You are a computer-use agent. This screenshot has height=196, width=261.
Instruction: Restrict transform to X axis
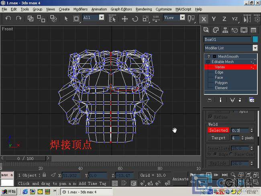coord(204,19)
